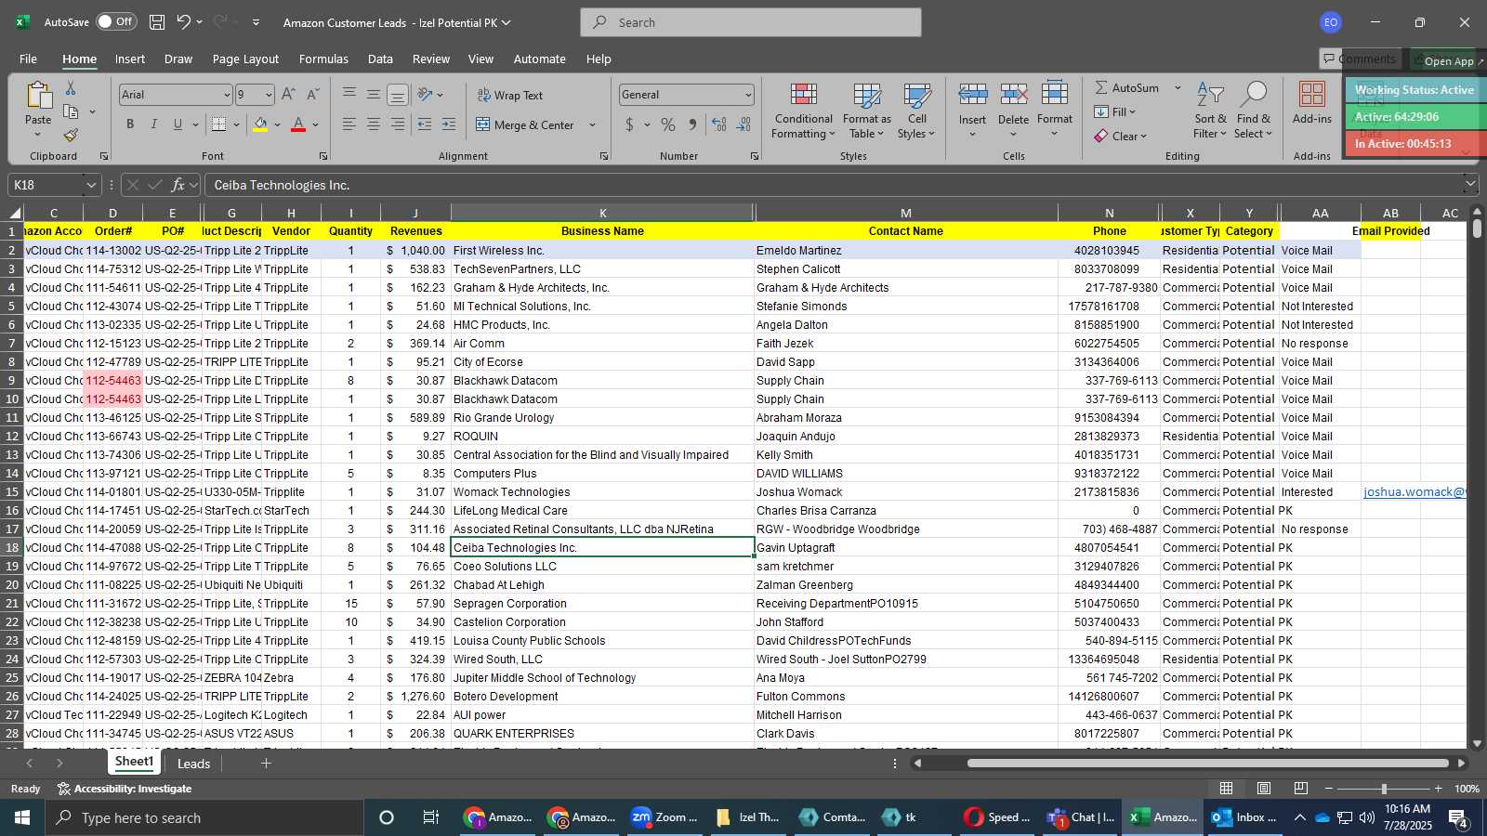The width and height of the screenshot is (1487, 836).
Task: Click Decrease Decimal icon
Action: coord(743,124)
